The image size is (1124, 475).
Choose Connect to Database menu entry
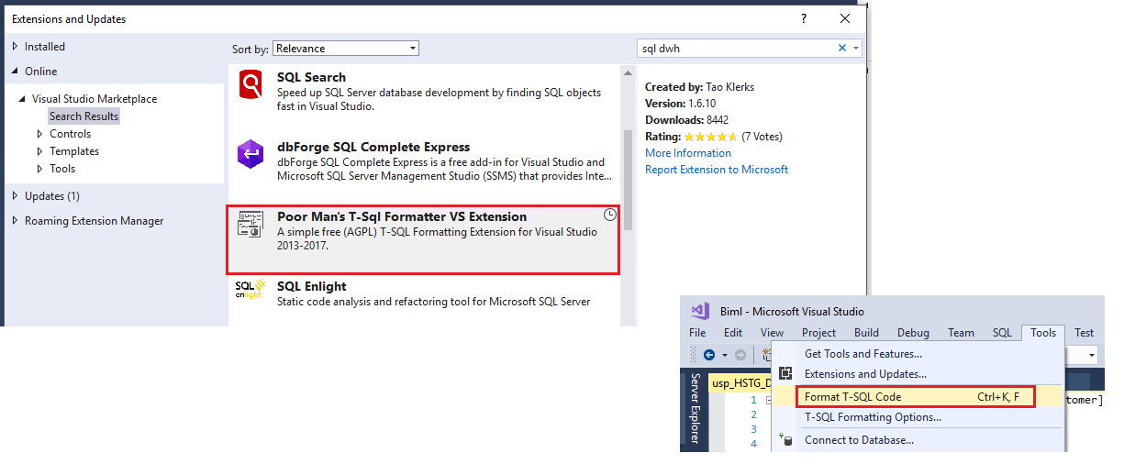pyautogui.click(x=918, y=440)
